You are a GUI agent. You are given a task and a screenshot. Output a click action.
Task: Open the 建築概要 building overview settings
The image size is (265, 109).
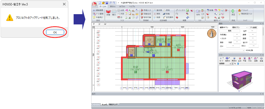point(98,10)
